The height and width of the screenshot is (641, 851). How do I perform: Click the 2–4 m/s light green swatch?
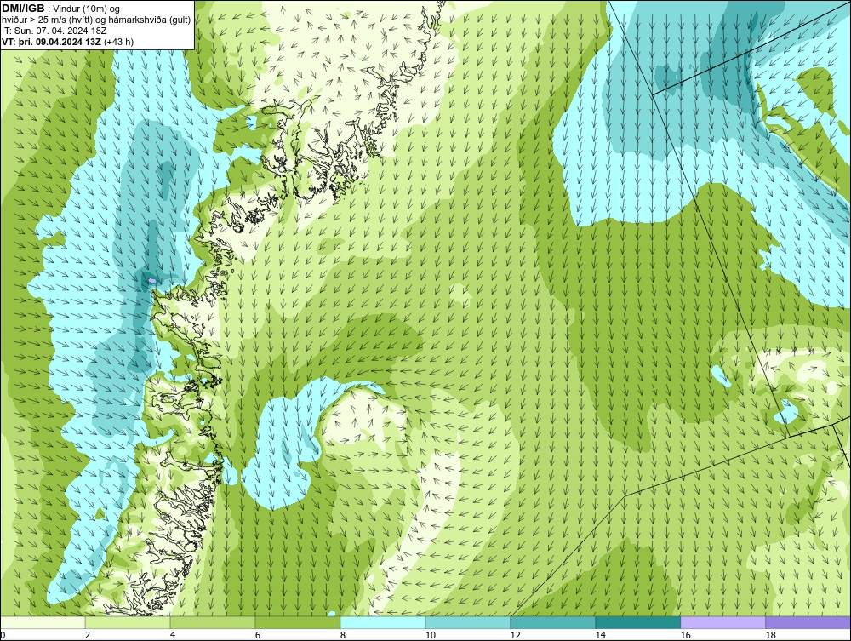128,622
